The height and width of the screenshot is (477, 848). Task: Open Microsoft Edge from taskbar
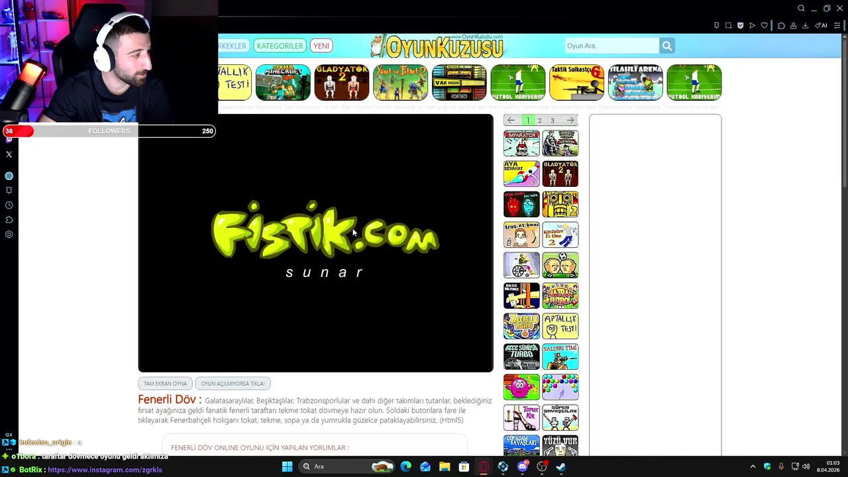(405, 466)
